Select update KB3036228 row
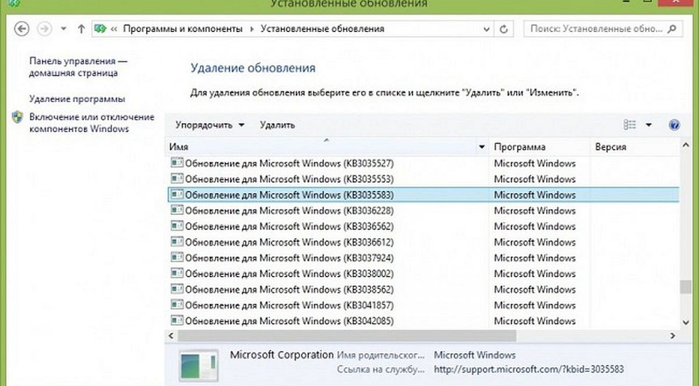The height and width of the screenshot is (386, 699). 422,210
